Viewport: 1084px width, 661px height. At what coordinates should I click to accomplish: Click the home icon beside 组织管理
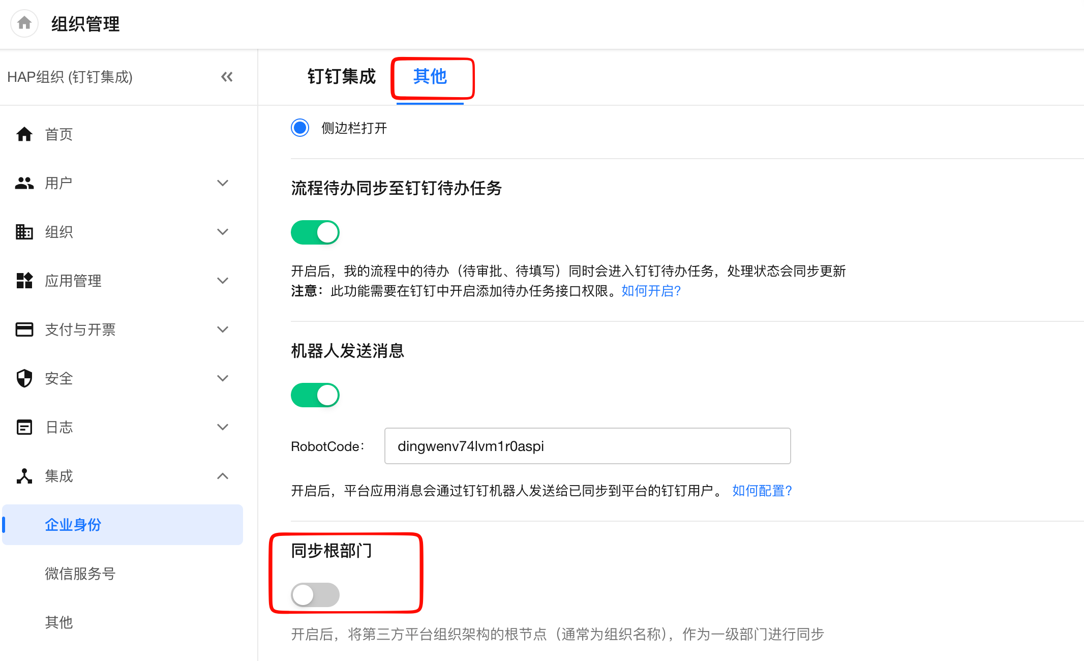pyautogui.click(x=24, y=23)
